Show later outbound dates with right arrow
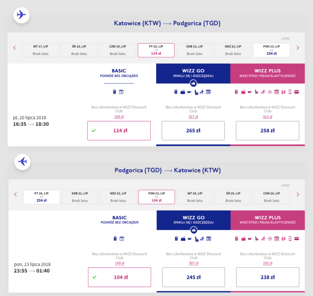 [x=298, y=48]
